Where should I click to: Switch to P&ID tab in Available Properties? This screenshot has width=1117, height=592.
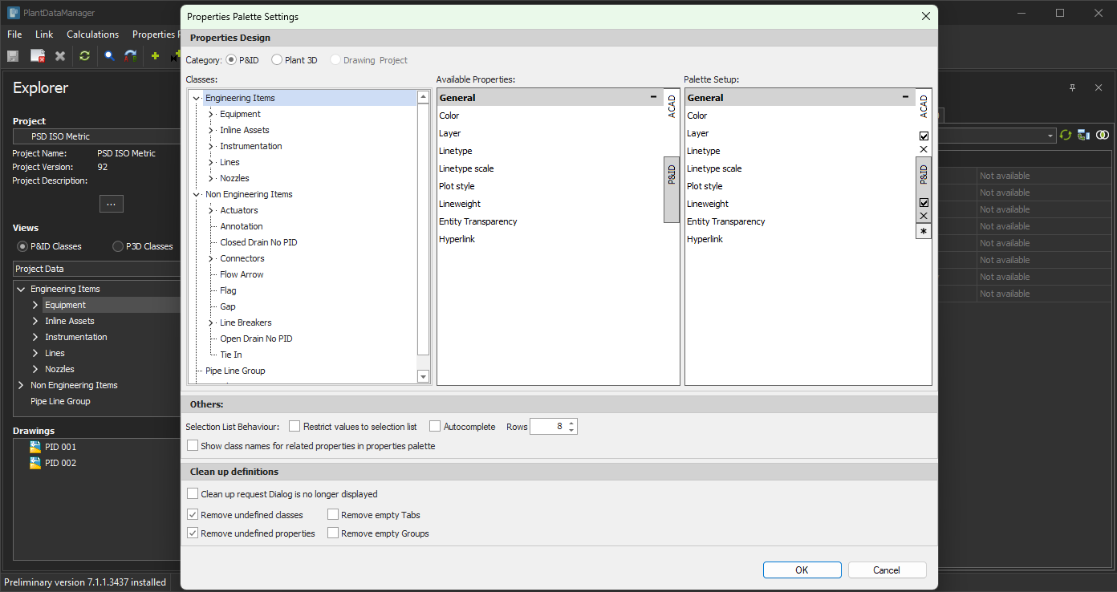(672, 189)
